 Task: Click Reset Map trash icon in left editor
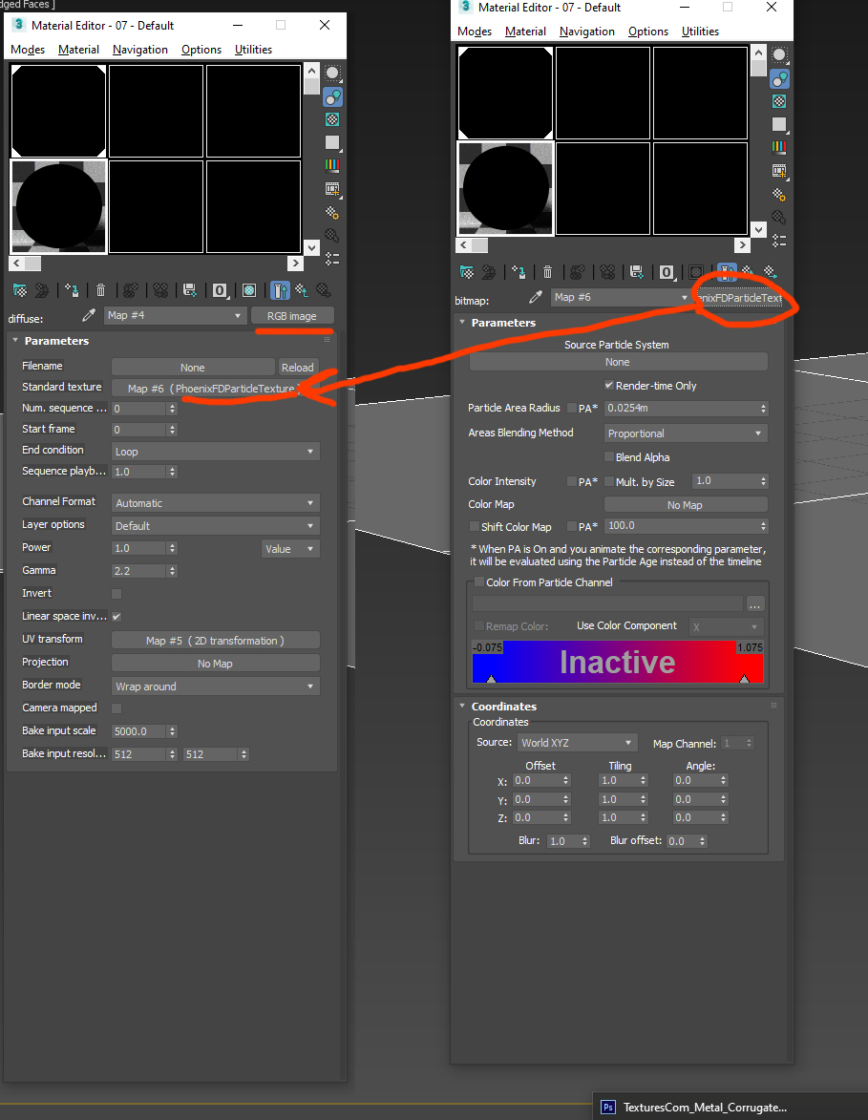click(100, 290)
